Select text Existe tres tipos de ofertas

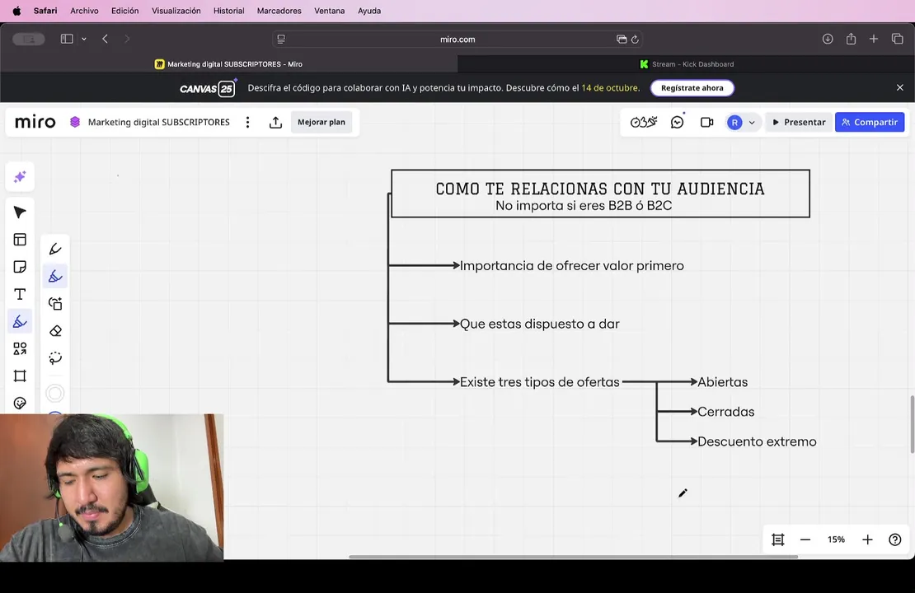pyautogui.click(x=540, y=382)
